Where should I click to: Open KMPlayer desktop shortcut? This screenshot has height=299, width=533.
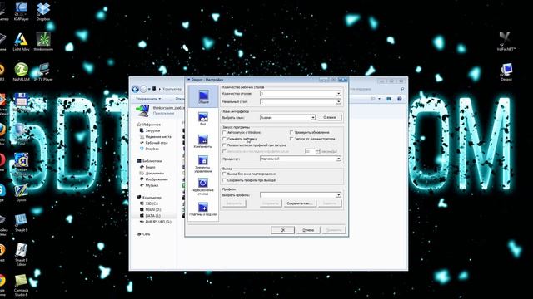(x=21, y=11)
